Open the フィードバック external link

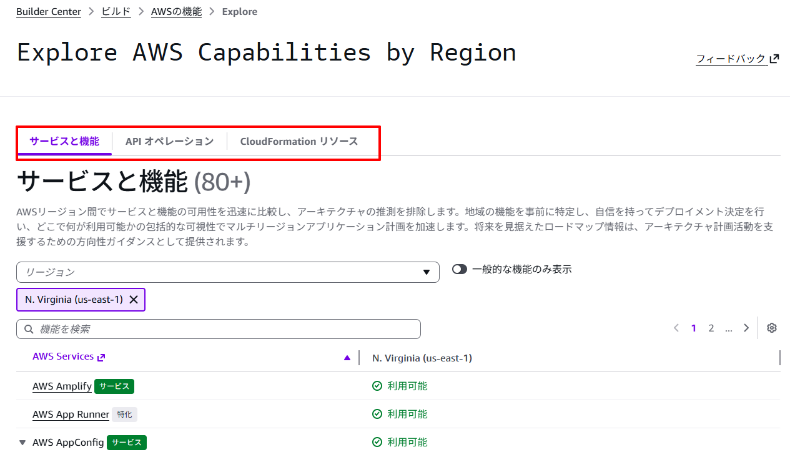(x=738, y=59)
